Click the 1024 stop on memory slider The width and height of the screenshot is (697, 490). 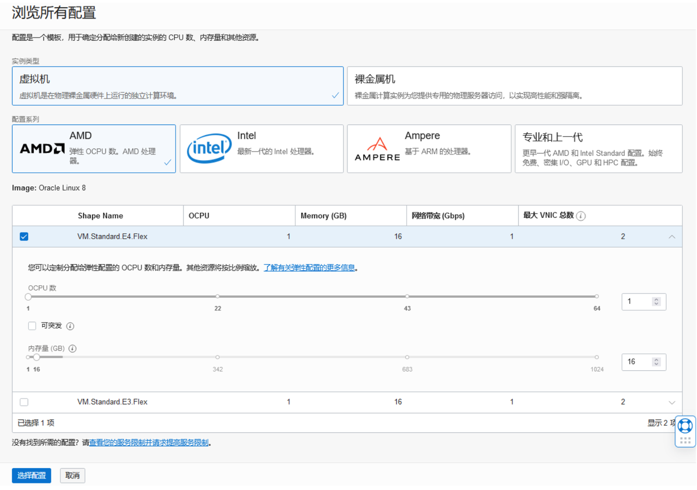pyautogui.click(x=597, y=357)
